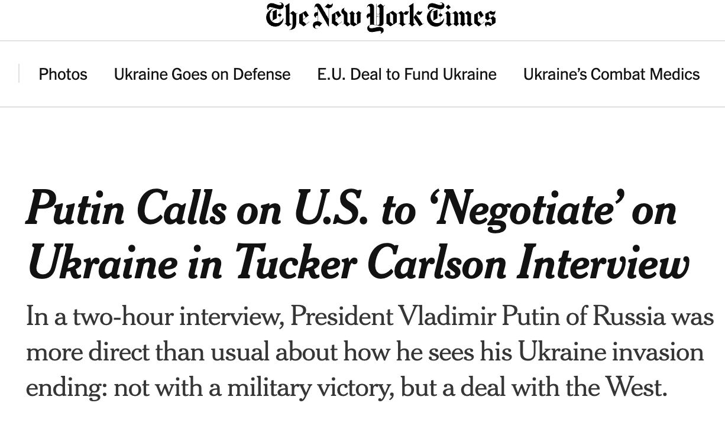Click The New York Times logo
This screenshot has height=429, width=725.
pyautogui.click(x=380, y=17)
